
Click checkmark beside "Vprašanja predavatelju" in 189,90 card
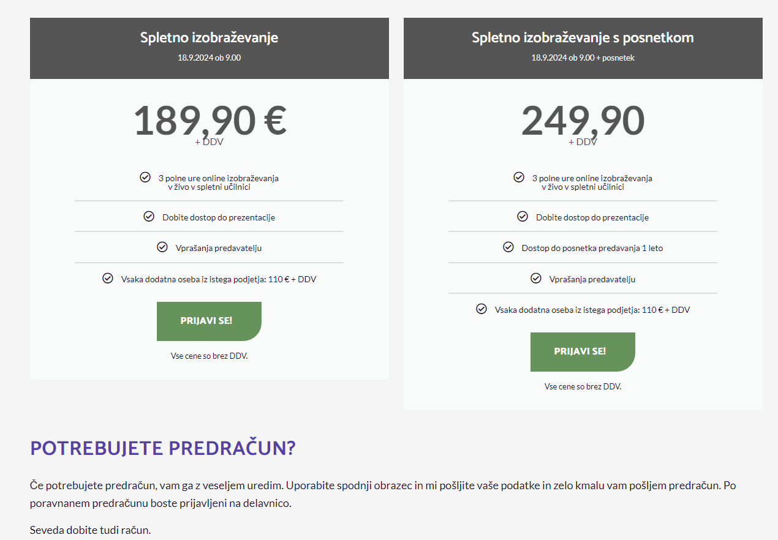pos(162,247)
